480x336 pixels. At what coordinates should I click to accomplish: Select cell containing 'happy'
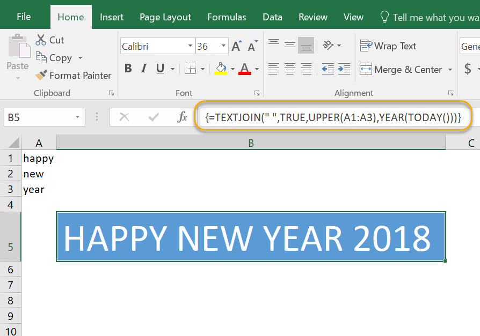[39, 158]
